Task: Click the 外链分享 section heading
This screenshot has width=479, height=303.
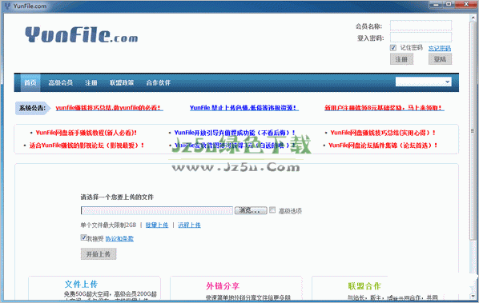Action: tap(223, 286)
